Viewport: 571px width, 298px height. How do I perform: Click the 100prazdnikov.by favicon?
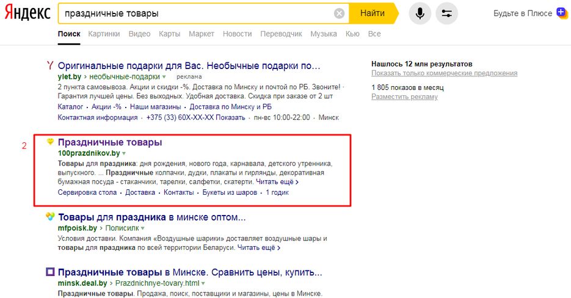pyautogui.click(x=50, y=142)
